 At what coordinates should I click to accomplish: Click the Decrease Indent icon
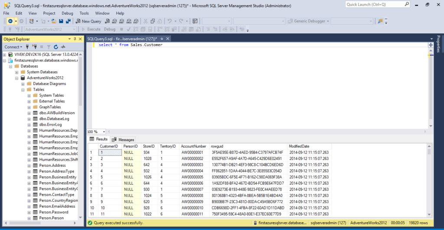[x=225, y=29]
